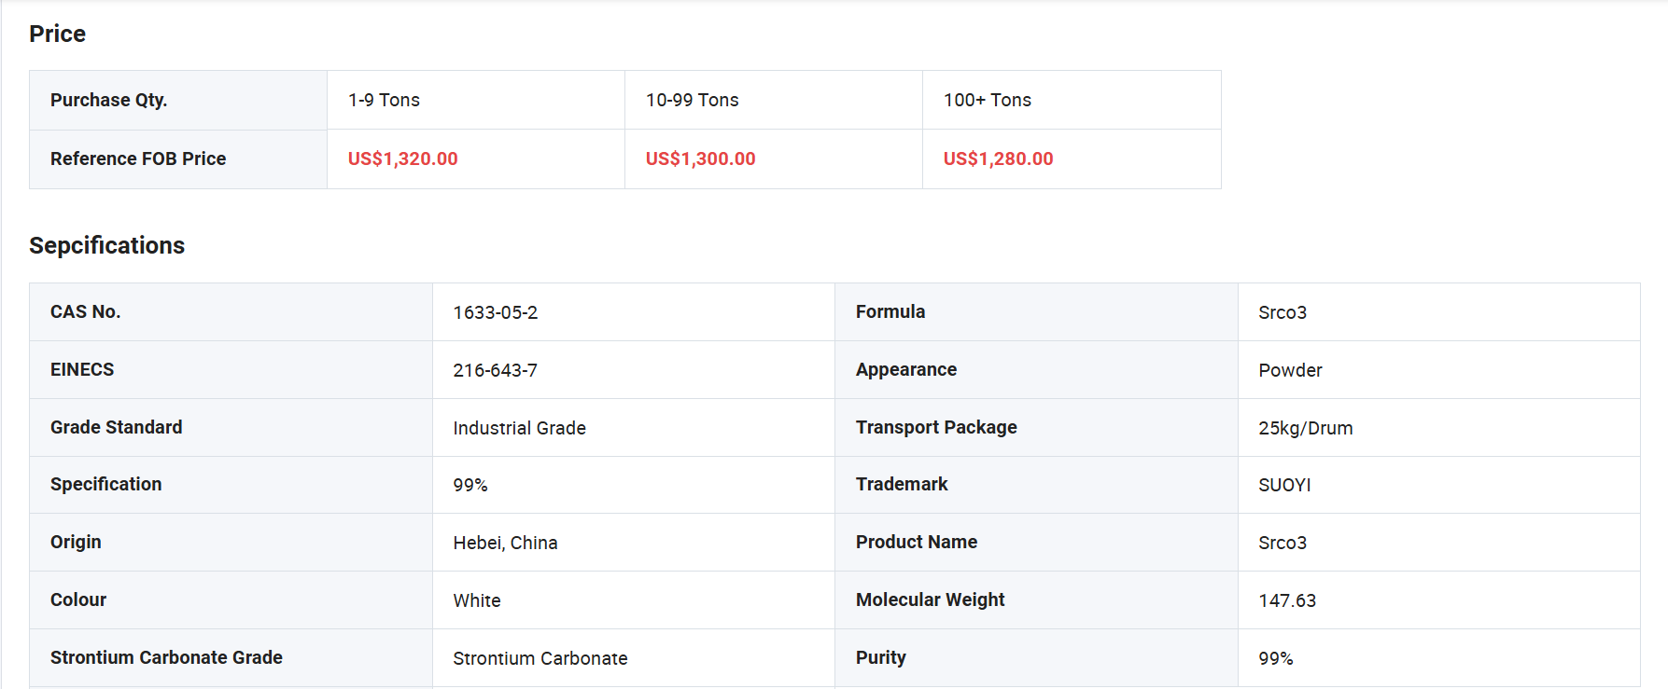
Task: Select the US$1,320.00 price for 1-9 Tons
Action: [402, 159]
